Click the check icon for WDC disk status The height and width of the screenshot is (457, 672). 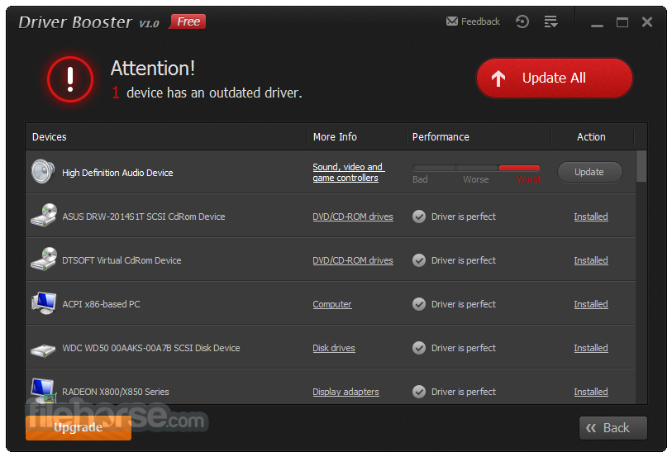(419, 348)
